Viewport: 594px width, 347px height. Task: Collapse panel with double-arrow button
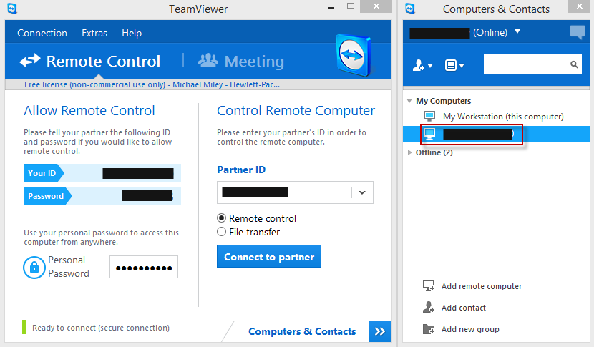(380, 331)
